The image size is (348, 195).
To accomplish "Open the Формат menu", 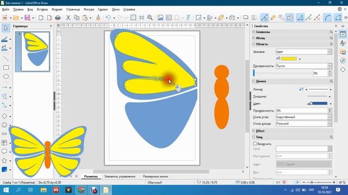I will click(x=57, y=10).
